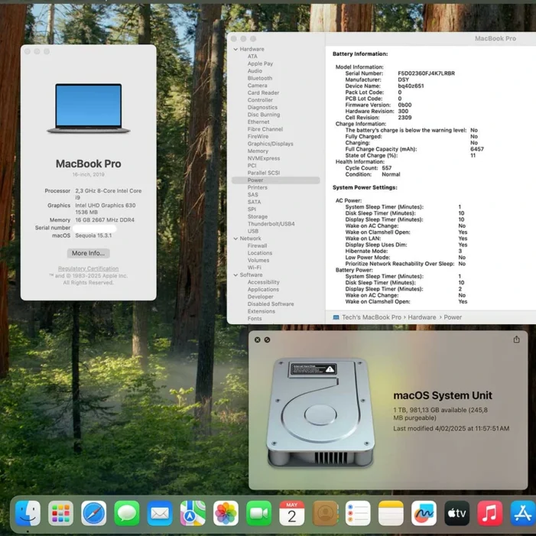Select Disc Burning in sidebar
Image resolution: width=536 pixels, height=536 pixels.
[x=264, y=115]
